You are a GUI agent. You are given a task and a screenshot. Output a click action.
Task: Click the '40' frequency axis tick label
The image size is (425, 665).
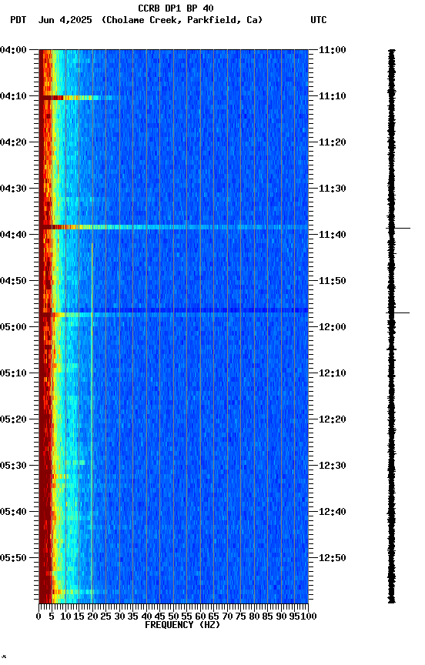(x=146, y=617)
